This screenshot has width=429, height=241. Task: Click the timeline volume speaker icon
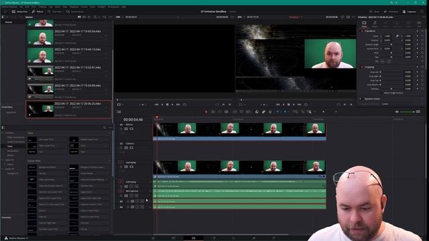[x=397, y=112]
